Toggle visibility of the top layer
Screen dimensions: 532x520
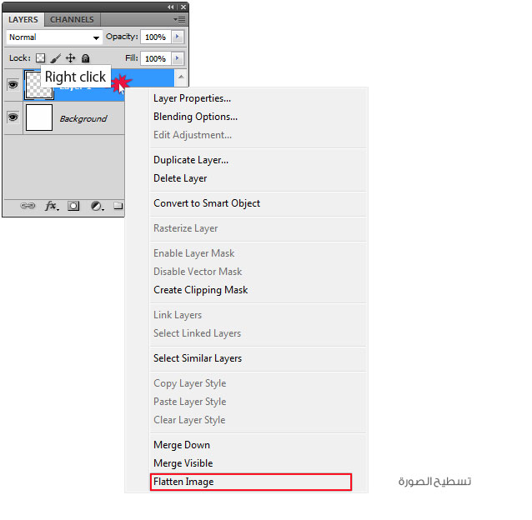[x=13, y=83]
